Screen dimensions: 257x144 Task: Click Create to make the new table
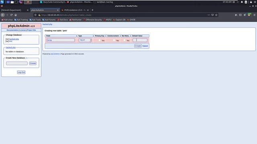click(138, 46)
